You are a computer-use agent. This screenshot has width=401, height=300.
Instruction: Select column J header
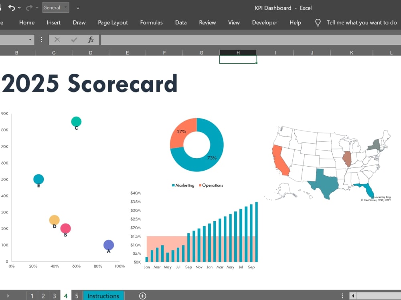point(312,52)
